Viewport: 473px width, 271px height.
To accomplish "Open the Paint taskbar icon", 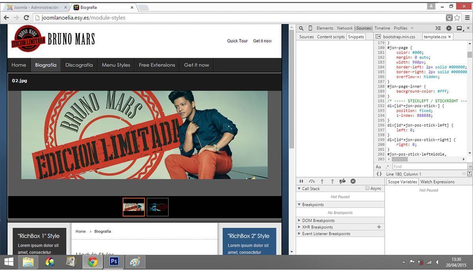I will 135,262.
